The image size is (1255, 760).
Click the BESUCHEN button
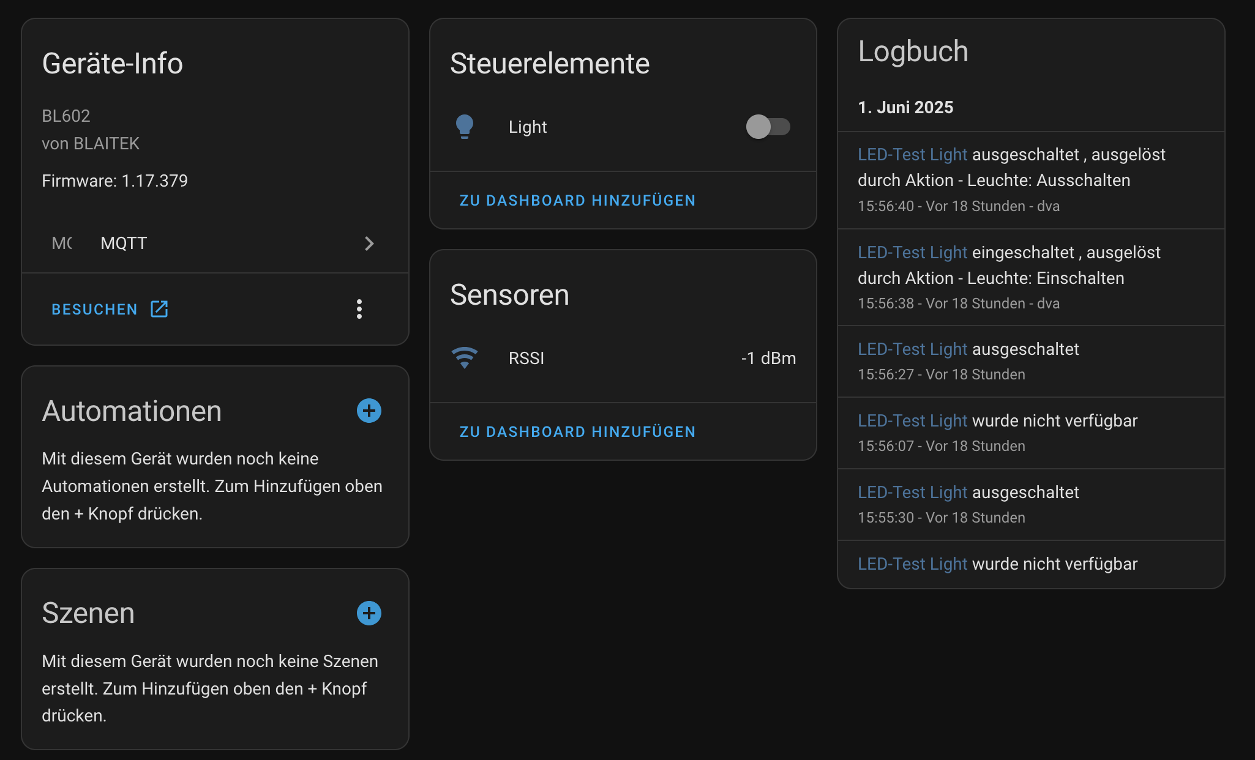[x=110, y=309]
